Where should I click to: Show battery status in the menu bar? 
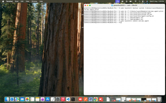pyautogui.click(x=131, y=1)
